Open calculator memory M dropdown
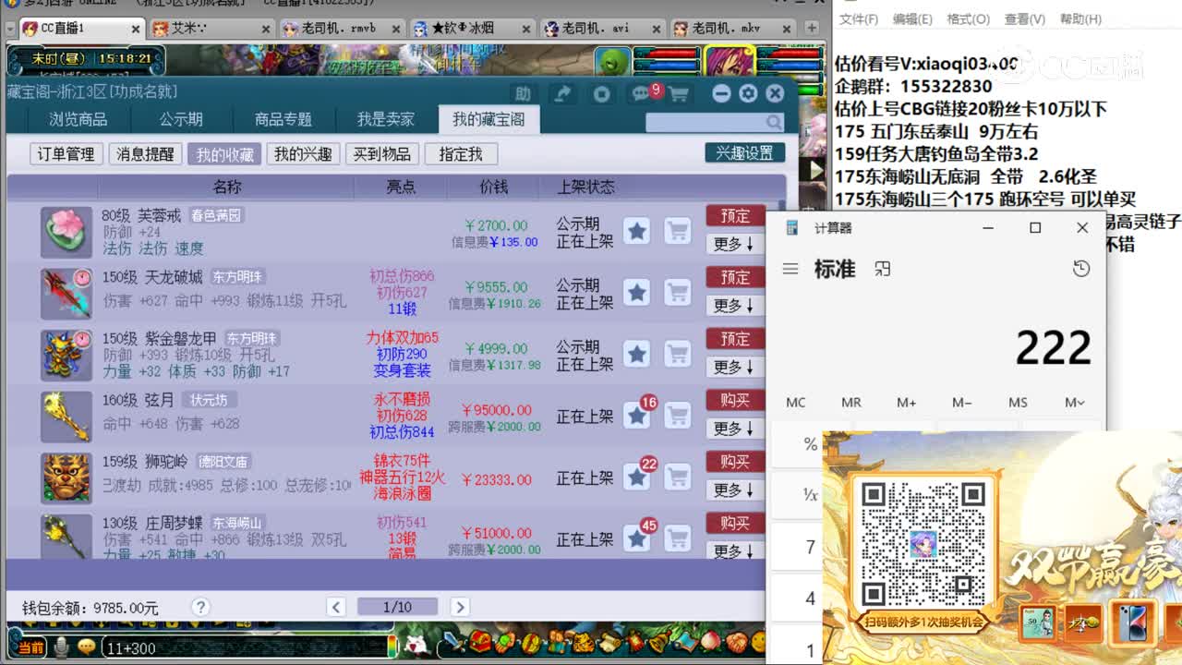 (1074, 403)
